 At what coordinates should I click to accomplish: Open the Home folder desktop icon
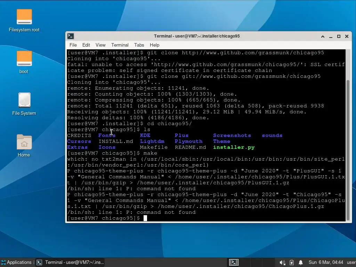(24, 146)
